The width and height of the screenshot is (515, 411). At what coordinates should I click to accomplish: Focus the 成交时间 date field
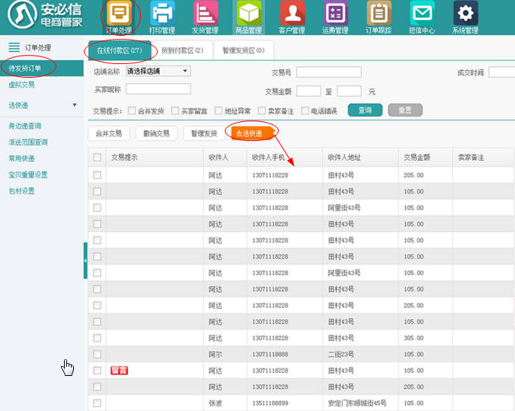pyautogui.click(x=502, y=72)
